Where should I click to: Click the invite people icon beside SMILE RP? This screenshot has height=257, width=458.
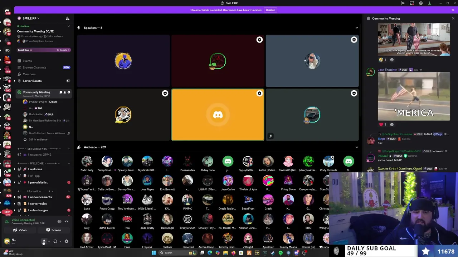pyautogui.click(x=67, y=18)
